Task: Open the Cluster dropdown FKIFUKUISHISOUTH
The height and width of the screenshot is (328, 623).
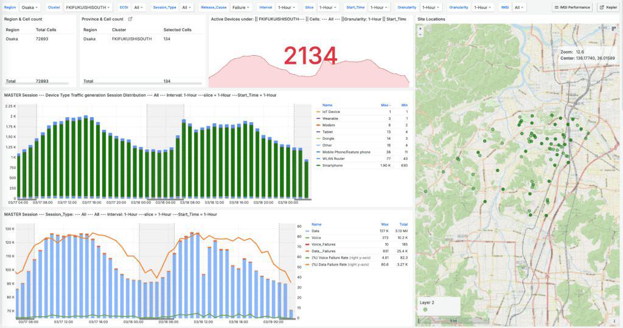Action: point(88,7)
